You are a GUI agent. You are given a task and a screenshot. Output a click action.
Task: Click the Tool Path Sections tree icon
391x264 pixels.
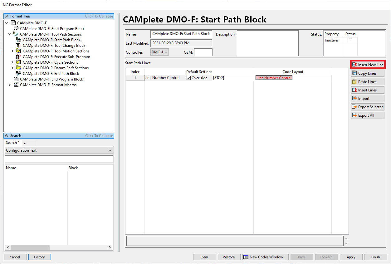tap(16, 34)
